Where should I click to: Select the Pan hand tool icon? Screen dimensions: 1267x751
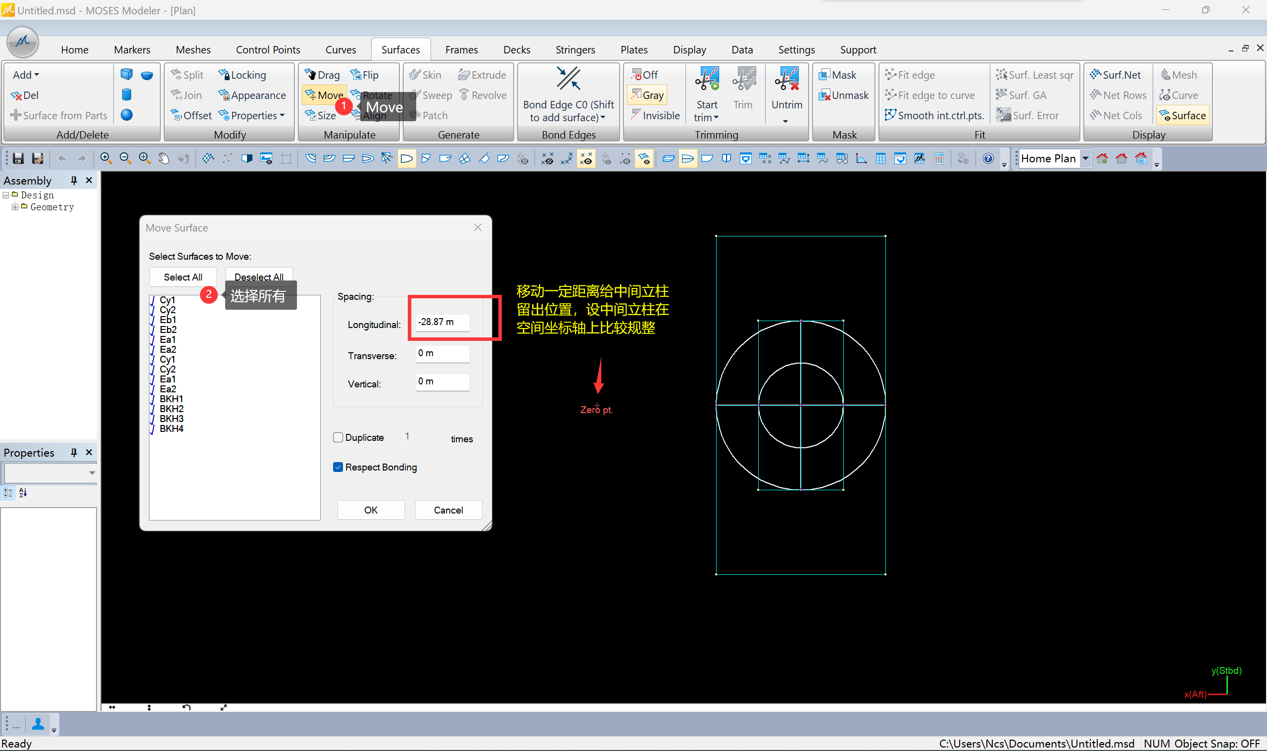pyautogui.click(x=163, y=159)
